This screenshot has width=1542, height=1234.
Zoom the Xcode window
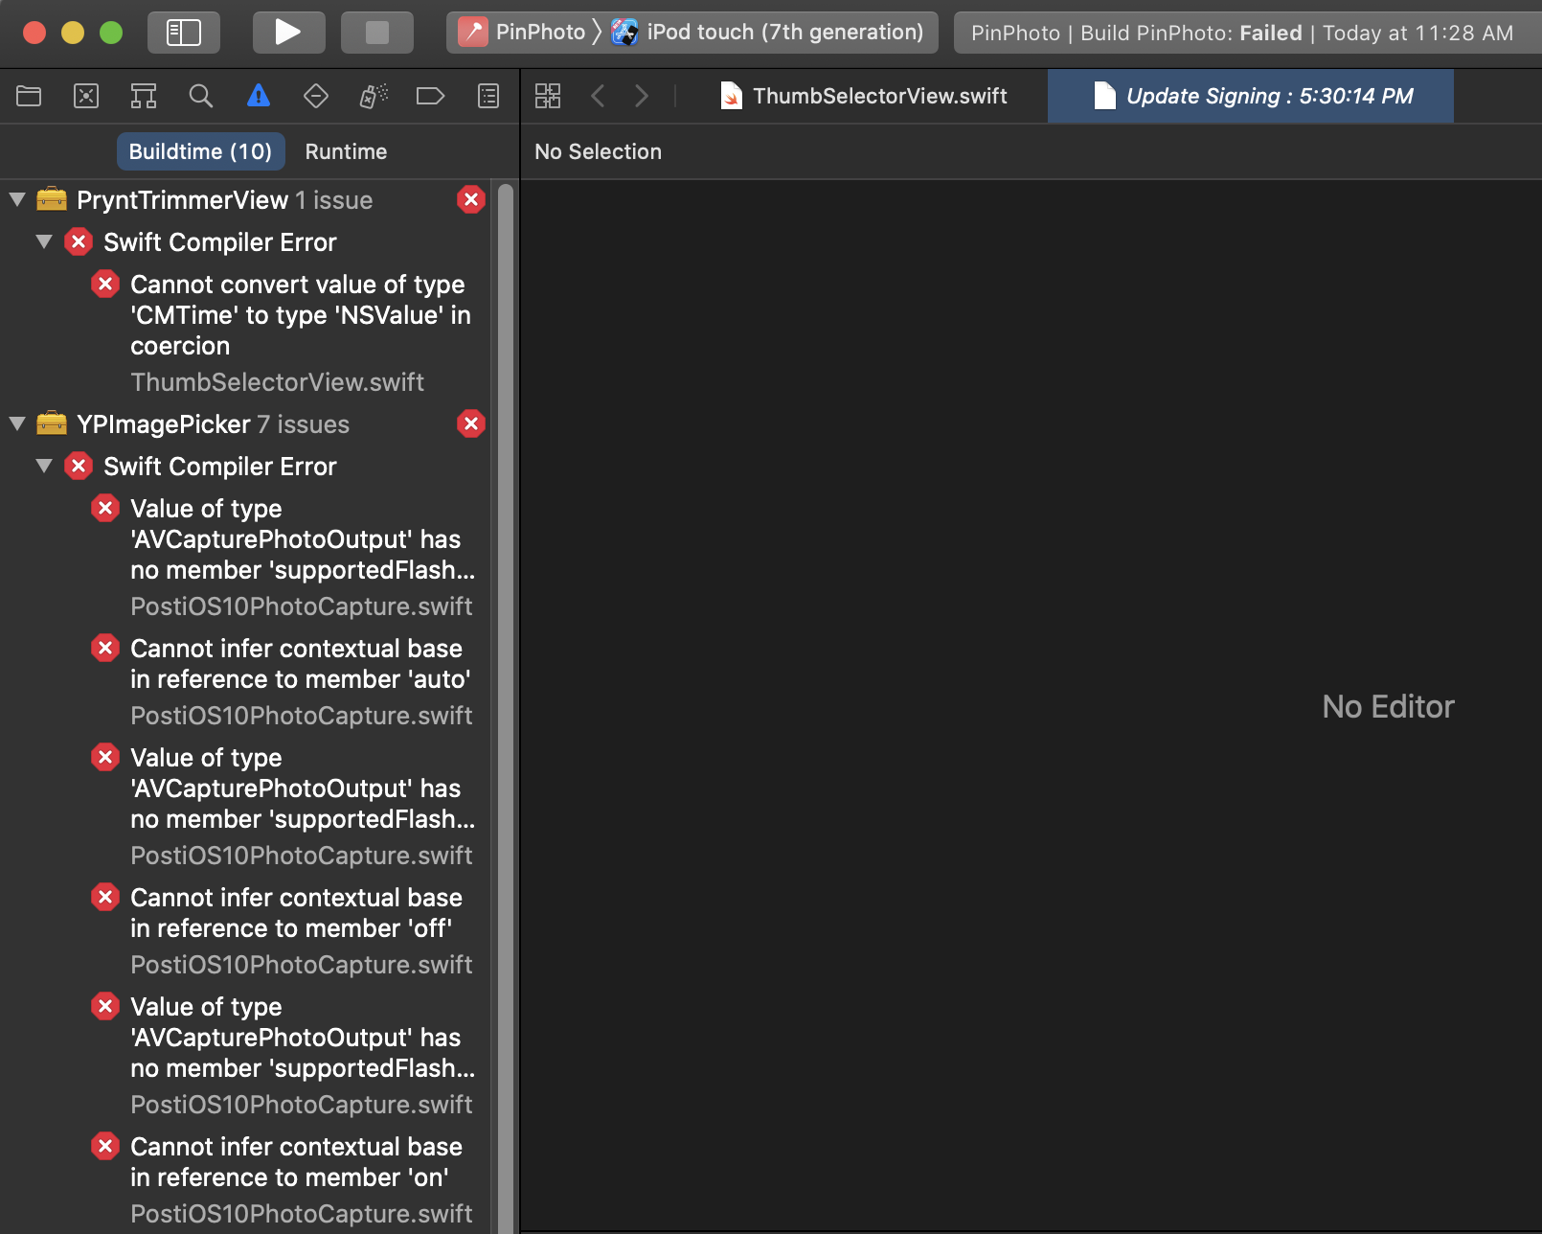[111, 33]
